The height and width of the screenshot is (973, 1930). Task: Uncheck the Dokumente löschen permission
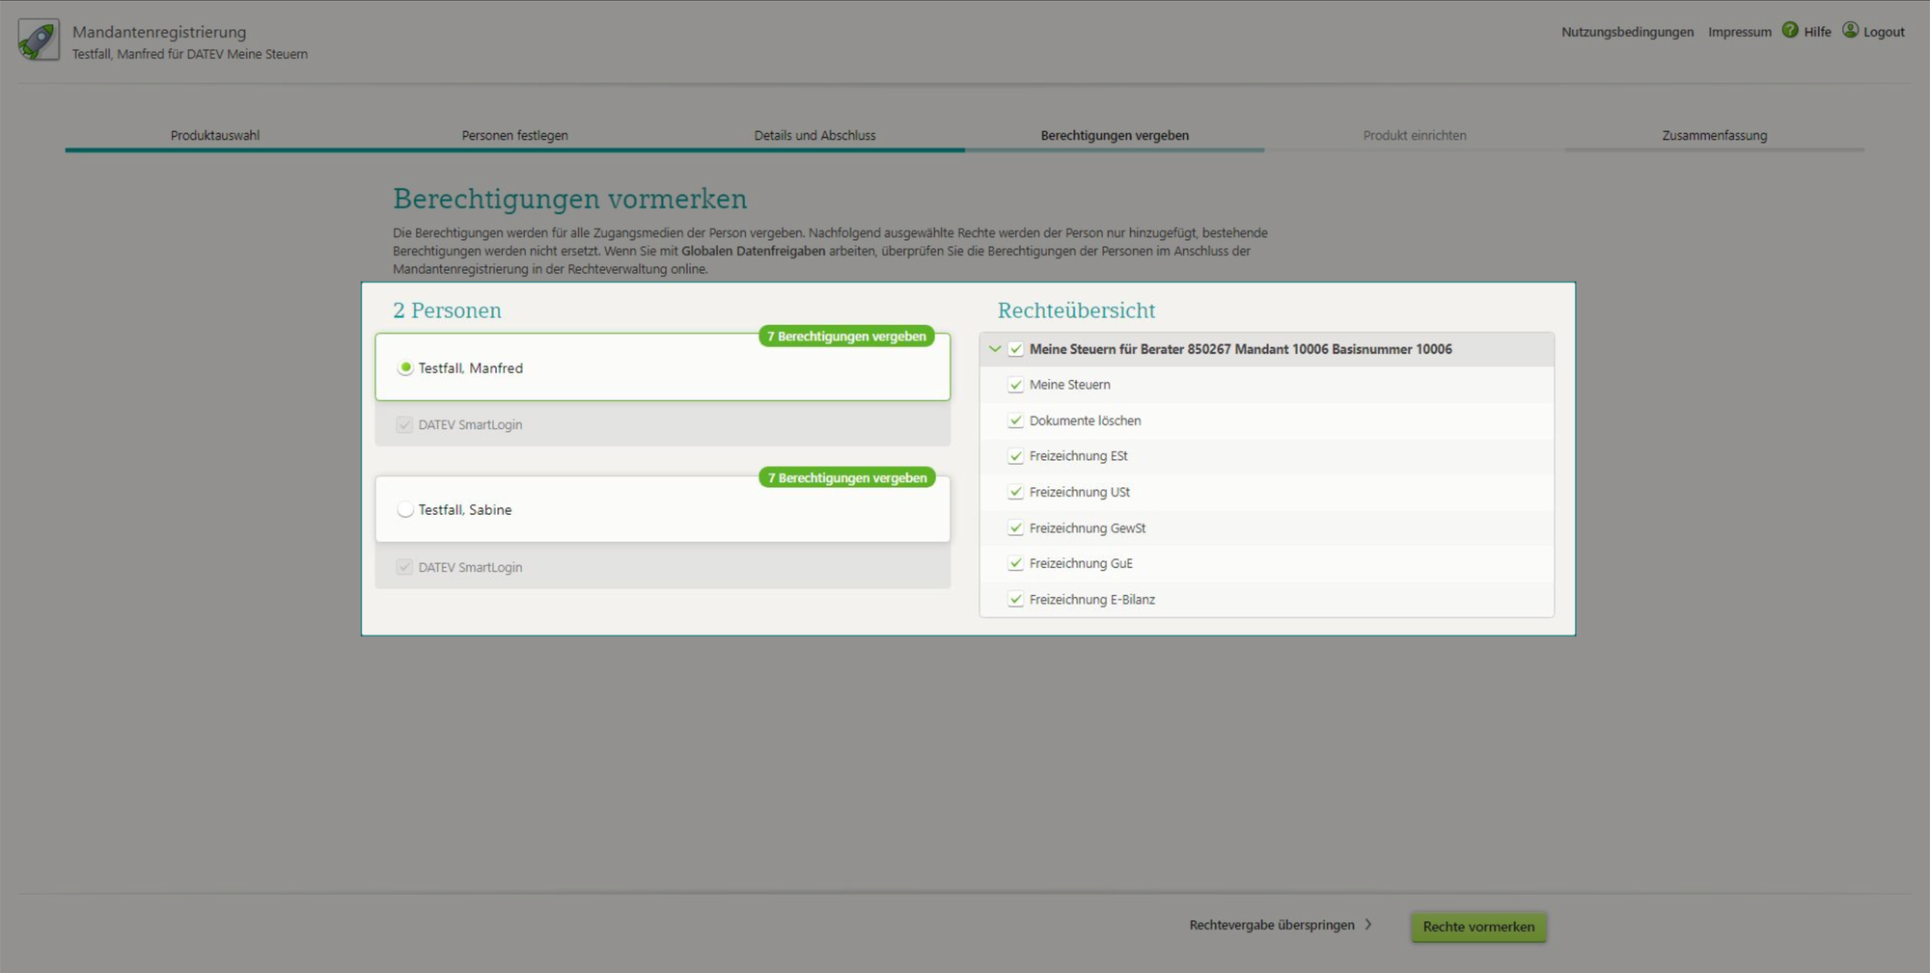pyautogui.click(x=1015, y=421)
